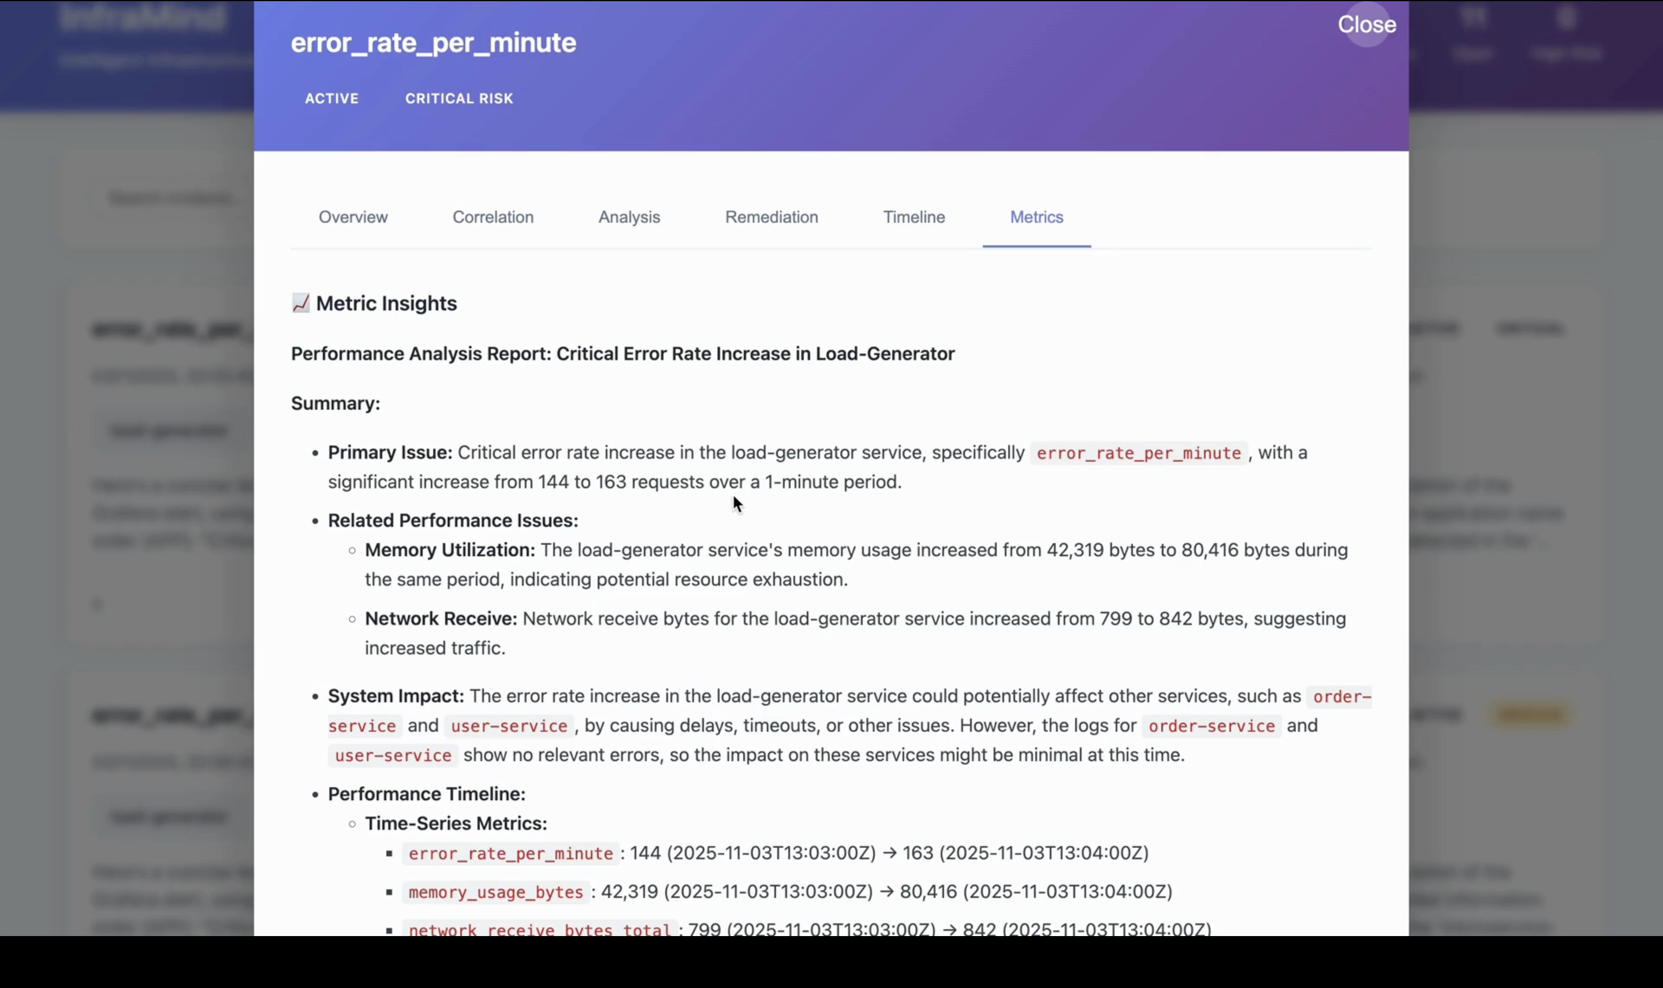1663x988 pixels.
Task: Click the blurred InfraMind logo
Action: tap(142, 17)
